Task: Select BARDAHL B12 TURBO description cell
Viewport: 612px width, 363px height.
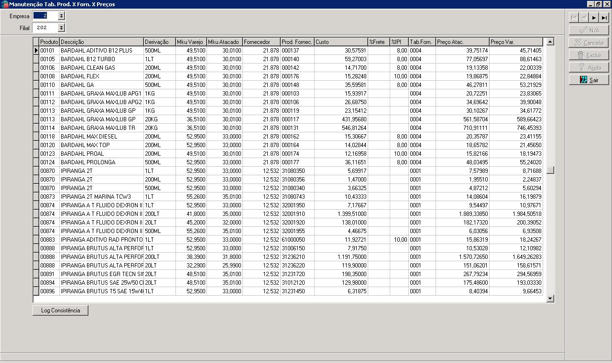Action: pos(102,59)
